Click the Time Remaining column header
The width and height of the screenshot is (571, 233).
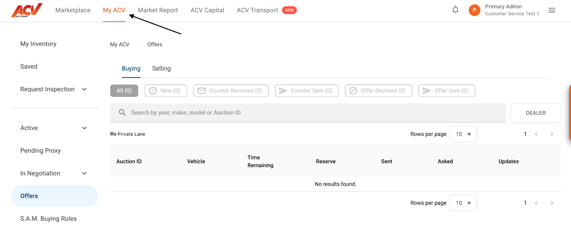point(261,162)
